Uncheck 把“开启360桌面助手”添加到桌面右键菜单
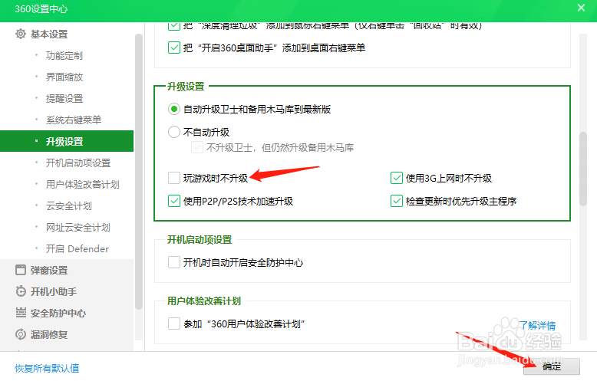Image resolution: width=597 pixels, height=381 pixels. tap(174, 48)
